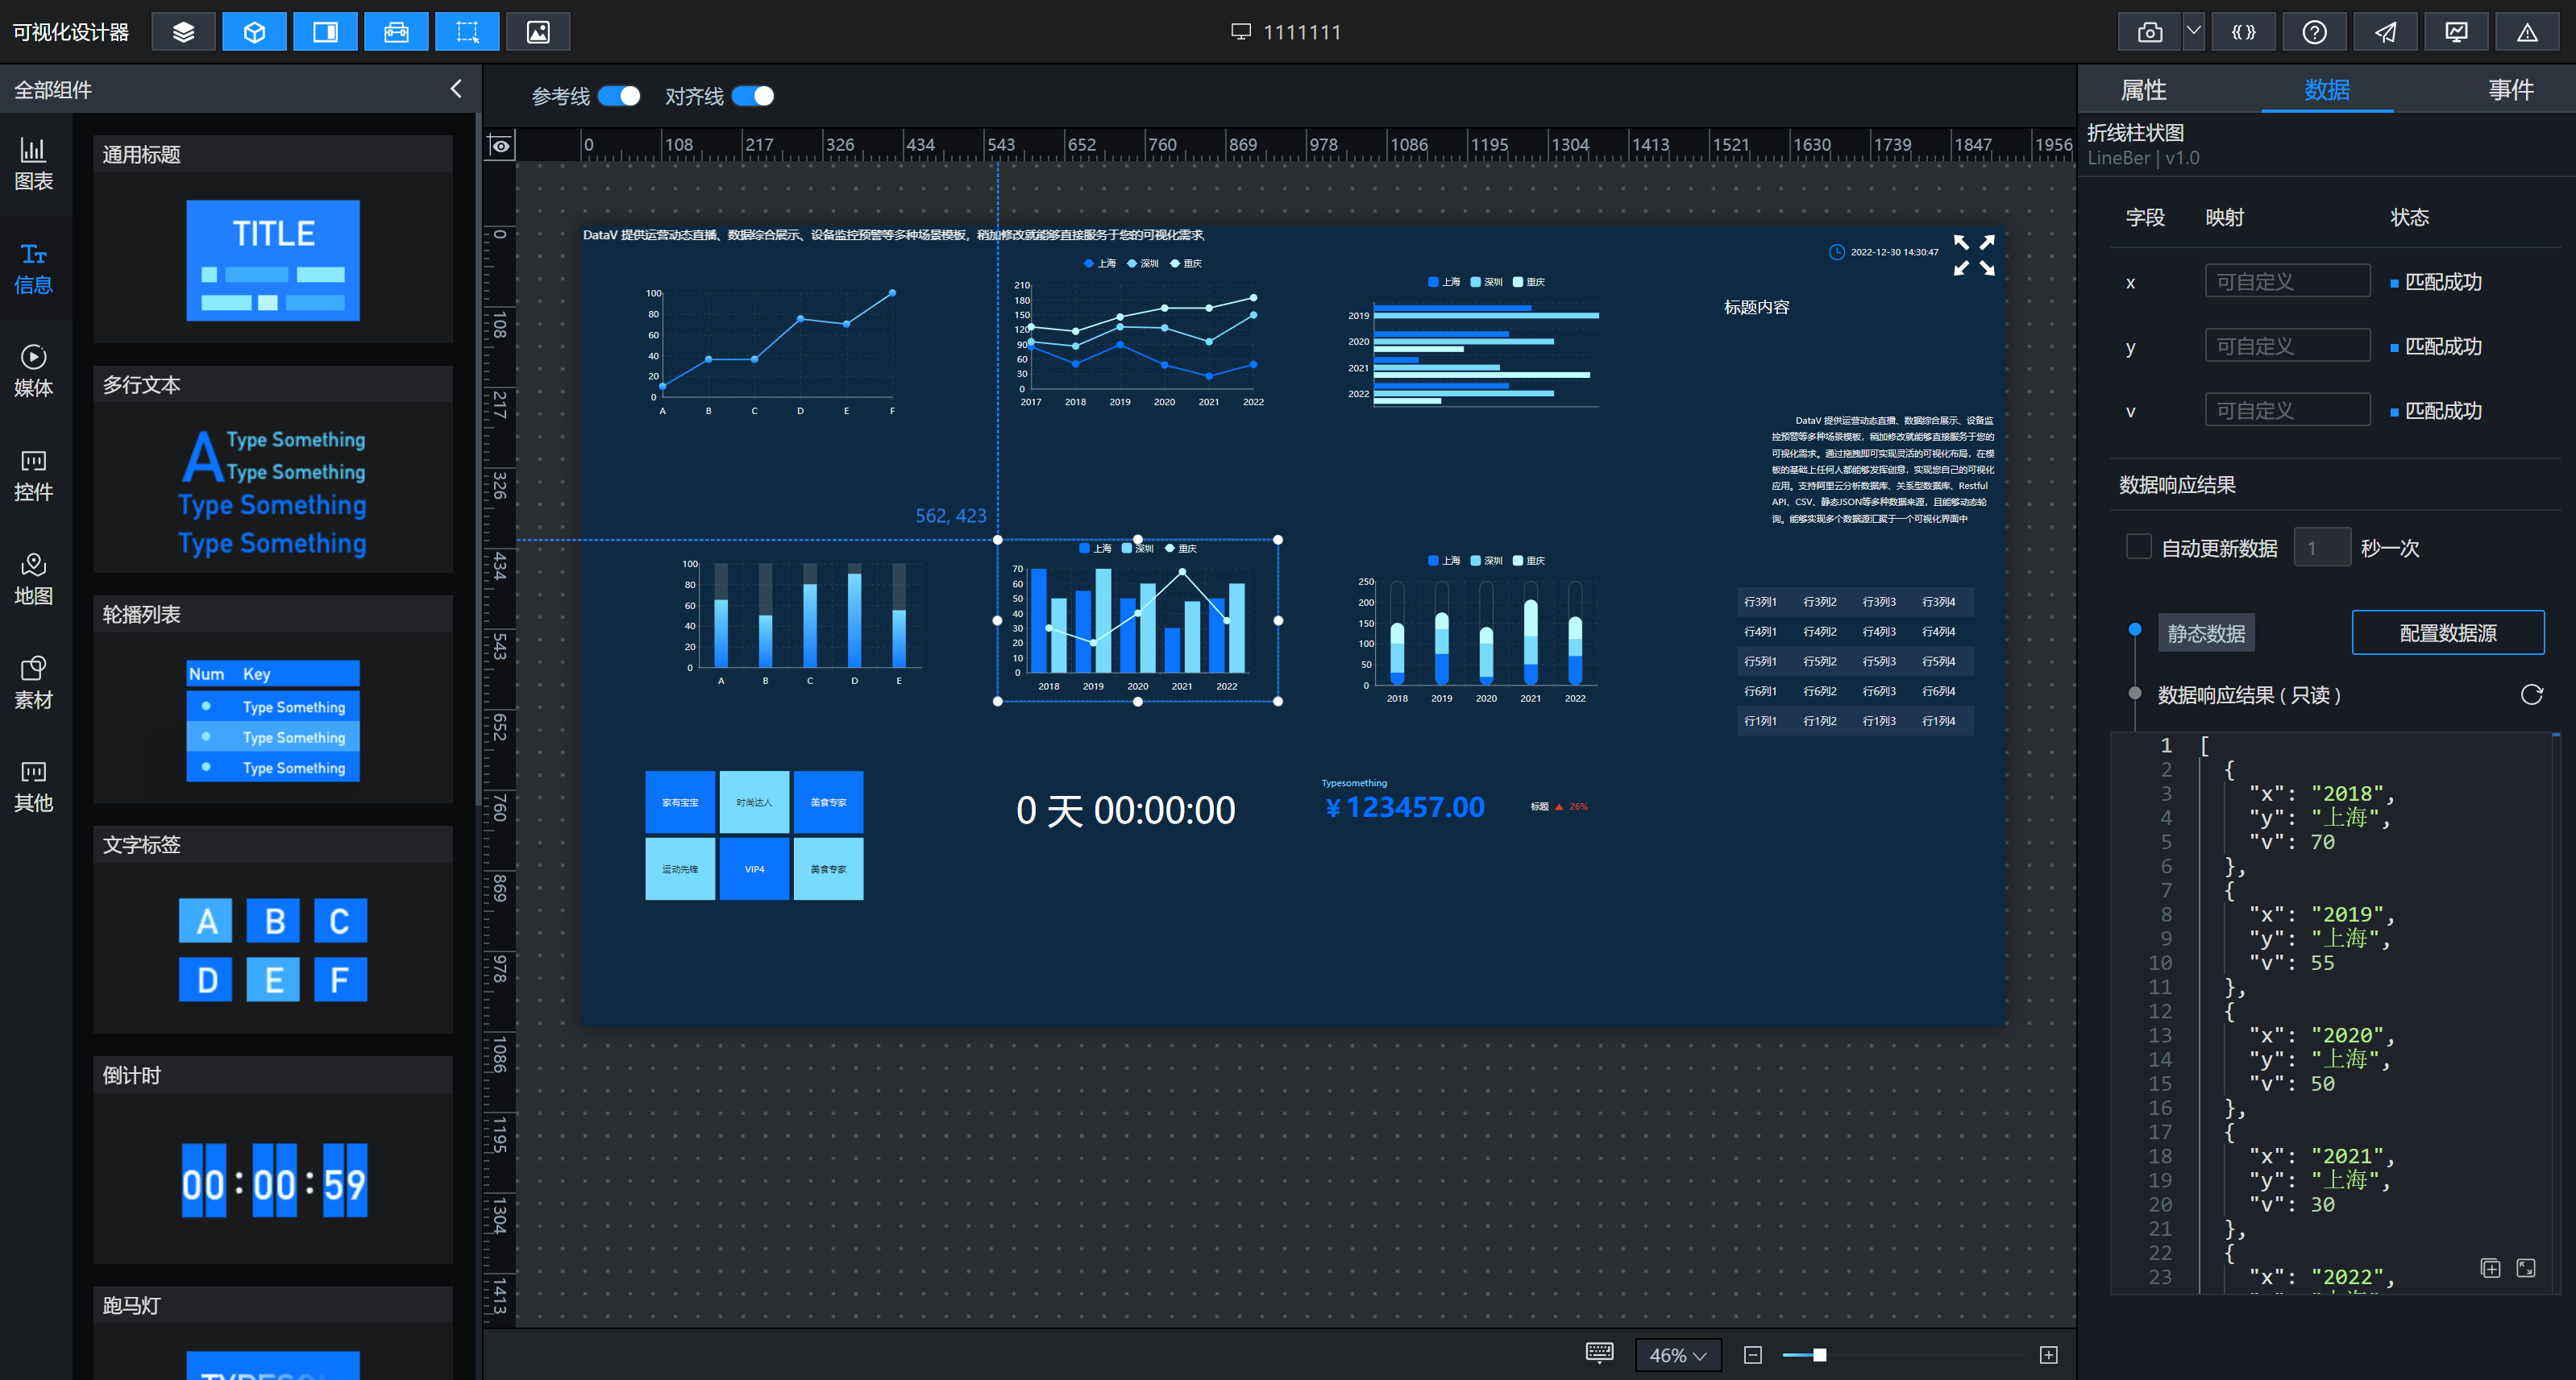Select the 其他 other category
This screenshot has width=2576, height=1380.
pyautogui.click(x=33, y=787)
